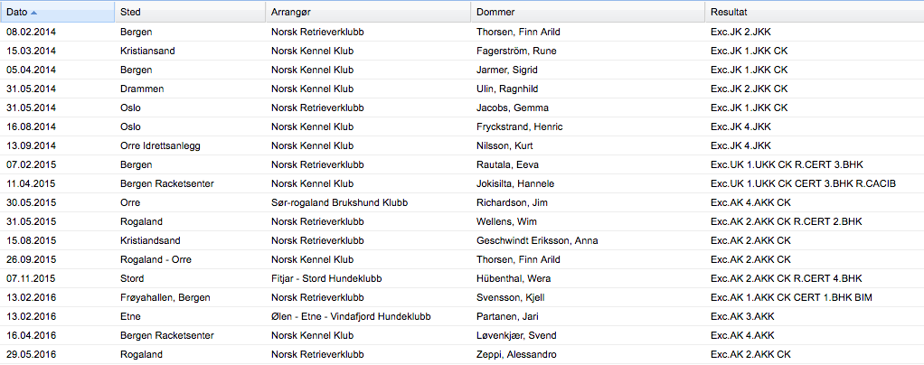Select the date 11.04.2015
The width and height of the screenshot is (924, 365).
(32, 184)
